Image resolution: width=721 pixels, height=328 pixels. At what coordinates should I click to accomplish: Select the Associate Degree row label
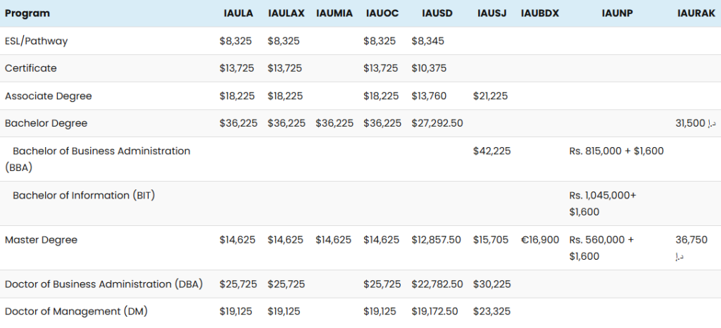point(49,96)
